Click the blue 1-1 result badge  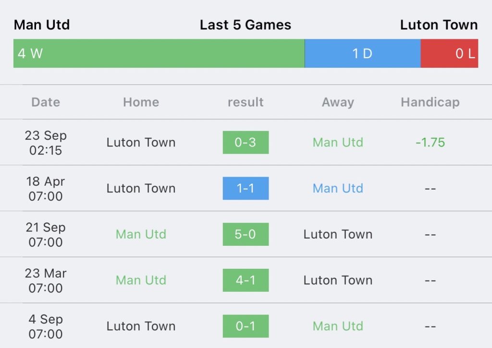point(246,189)
